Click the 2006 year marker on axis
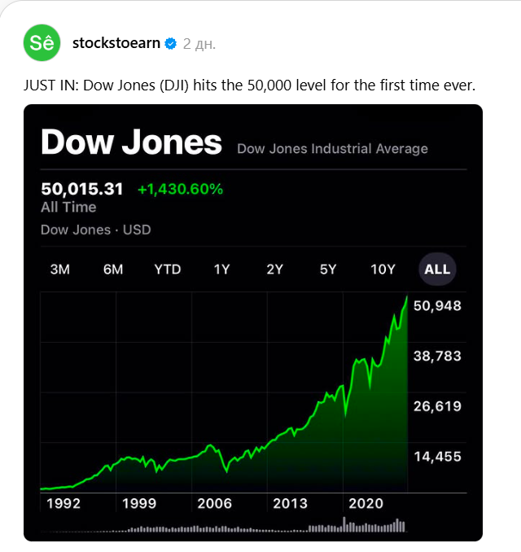The width and height of the screenshot is (521, 552). (215, 504)
